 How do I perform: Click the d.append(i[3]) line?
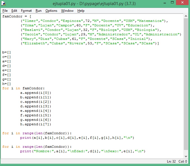36,106
